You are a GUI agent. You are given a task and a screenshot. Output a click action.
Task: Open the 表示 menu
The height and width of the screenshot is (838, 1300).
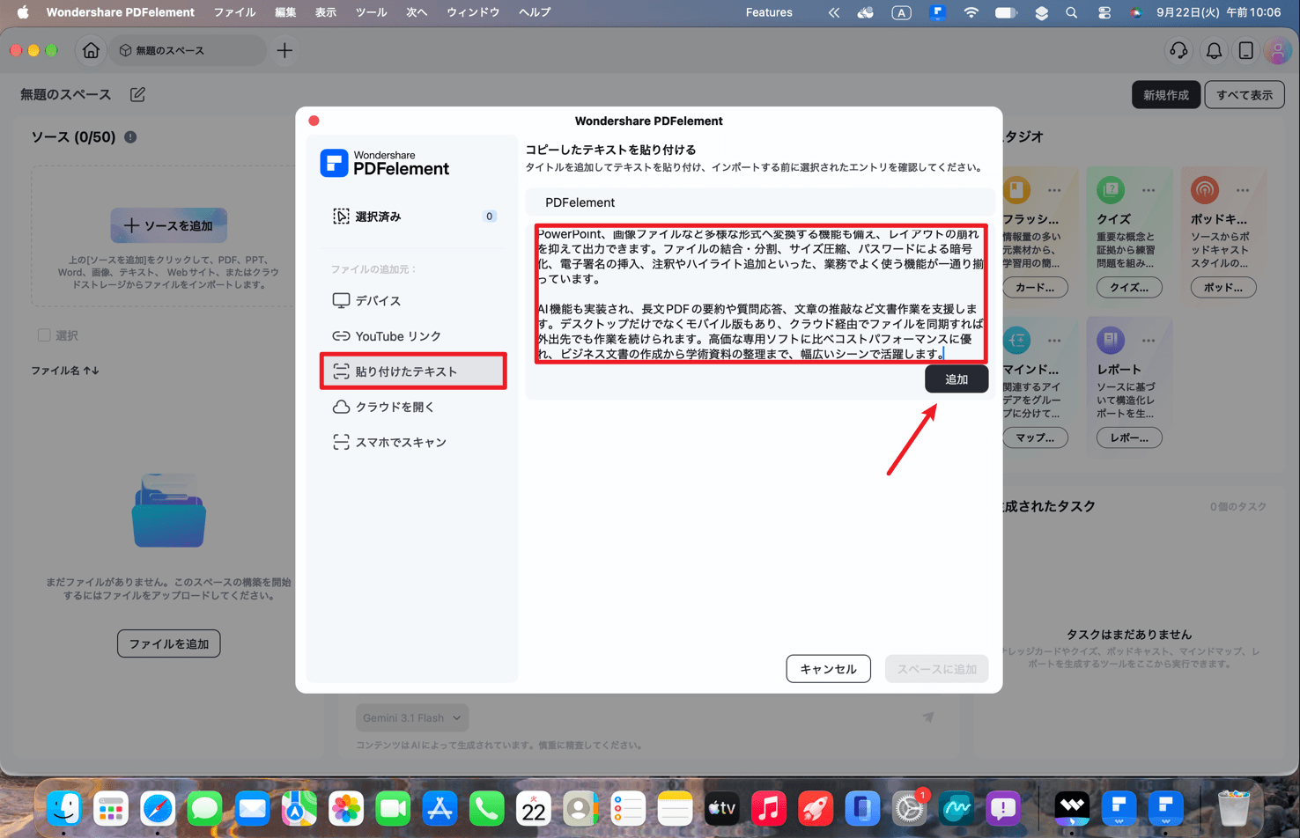tap(326, 12)
